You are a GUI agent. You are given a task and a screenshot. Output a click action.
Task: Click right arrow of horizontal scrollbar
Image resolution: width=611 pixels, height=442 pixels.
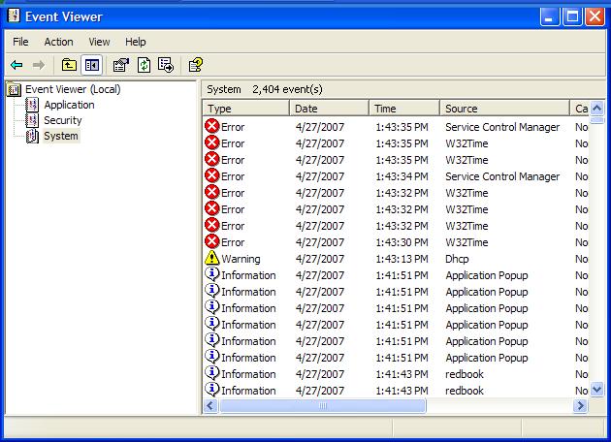581,406
